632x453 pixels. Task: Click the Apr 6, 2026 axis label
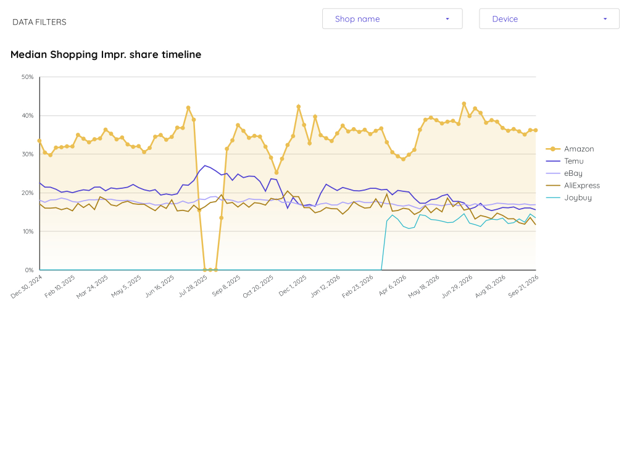(392, 286)
